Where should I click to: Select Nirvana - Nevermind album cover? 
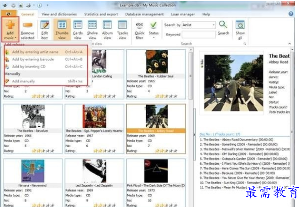pos(33,171)
